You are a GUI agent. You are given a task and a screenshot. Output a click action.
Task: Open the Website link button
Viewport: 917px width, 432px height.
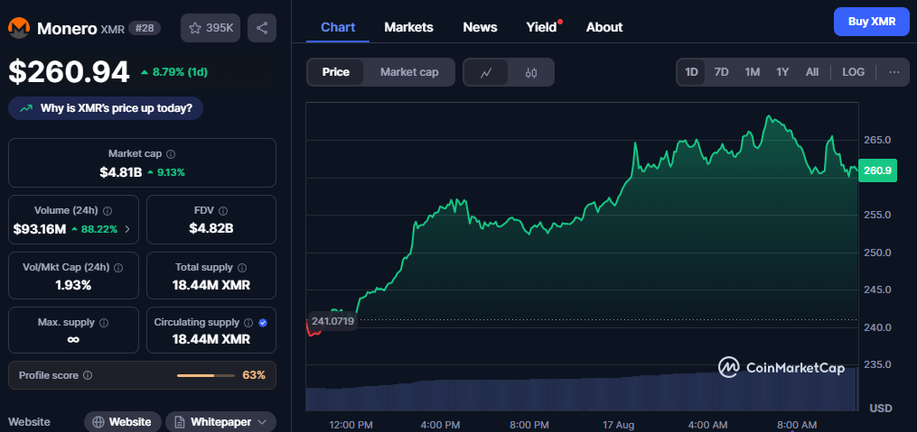tap(122, 421)
